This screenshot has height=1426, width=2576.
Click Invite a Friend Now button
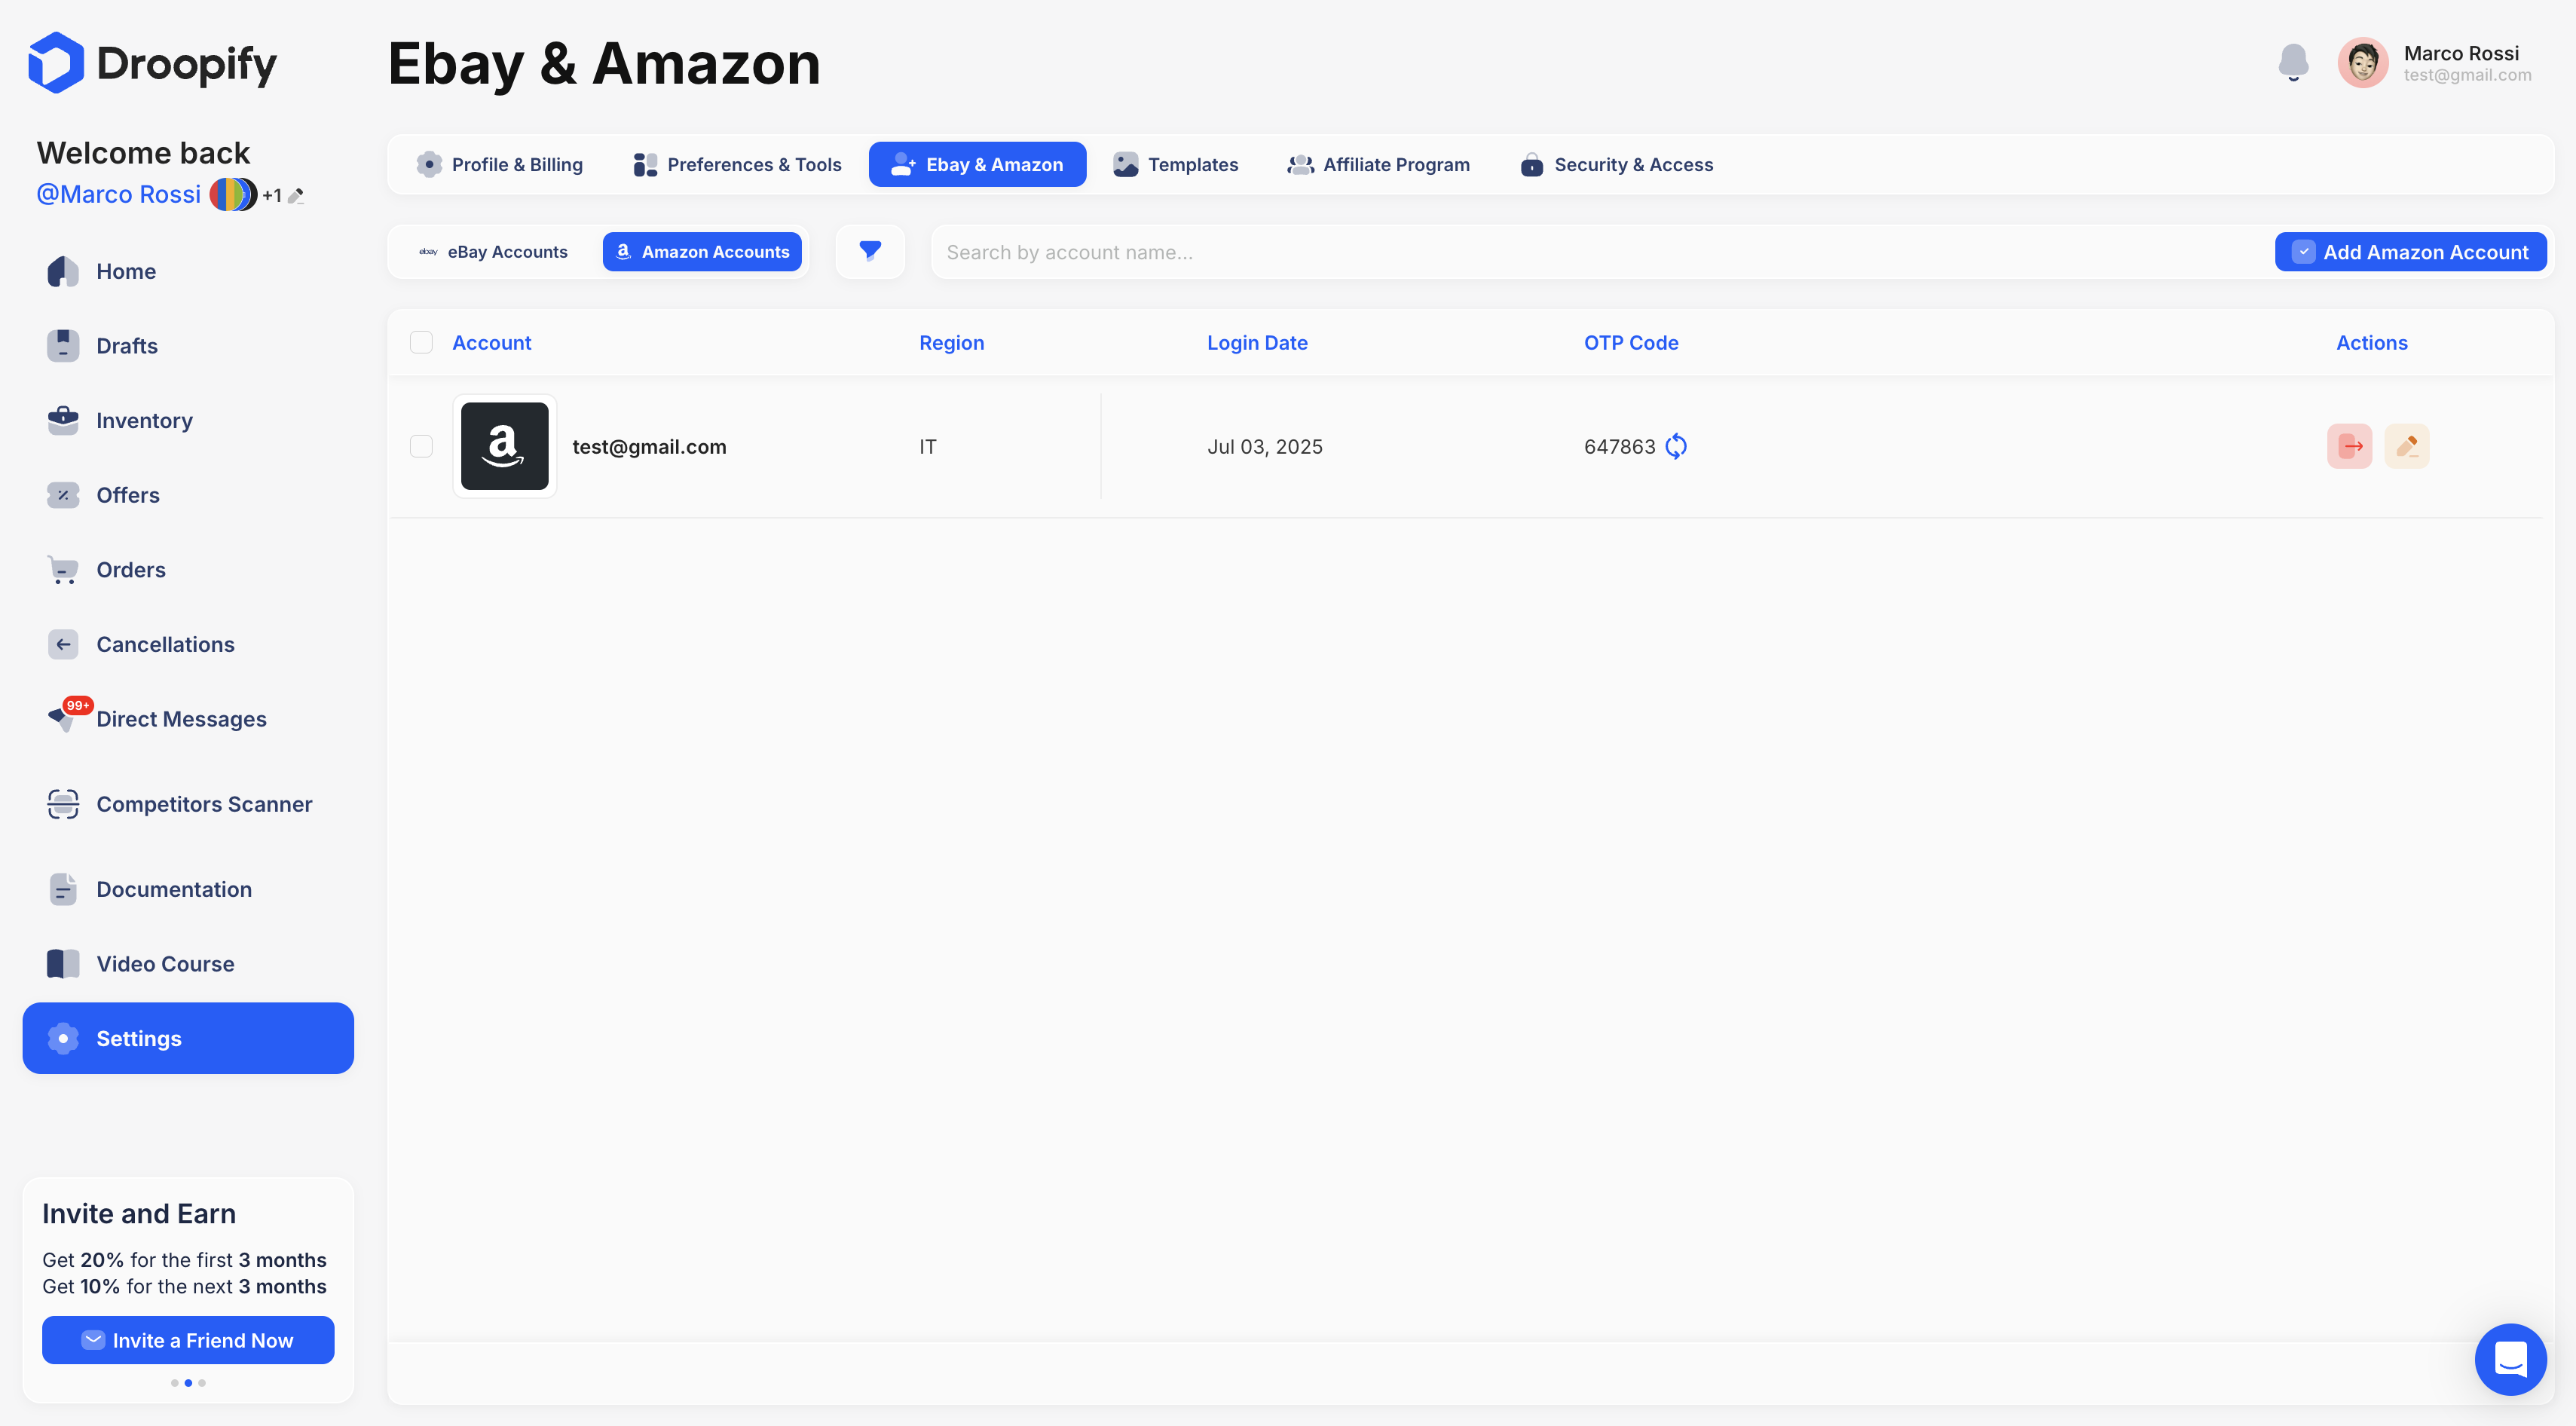point(188,1340)
